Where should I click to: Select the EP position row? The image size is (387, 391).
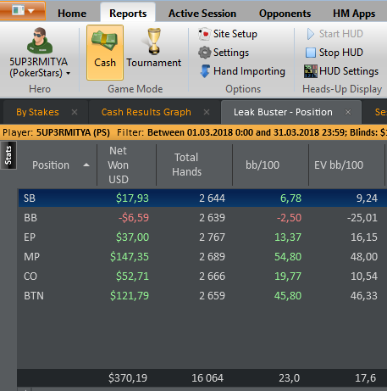point(202,237)
